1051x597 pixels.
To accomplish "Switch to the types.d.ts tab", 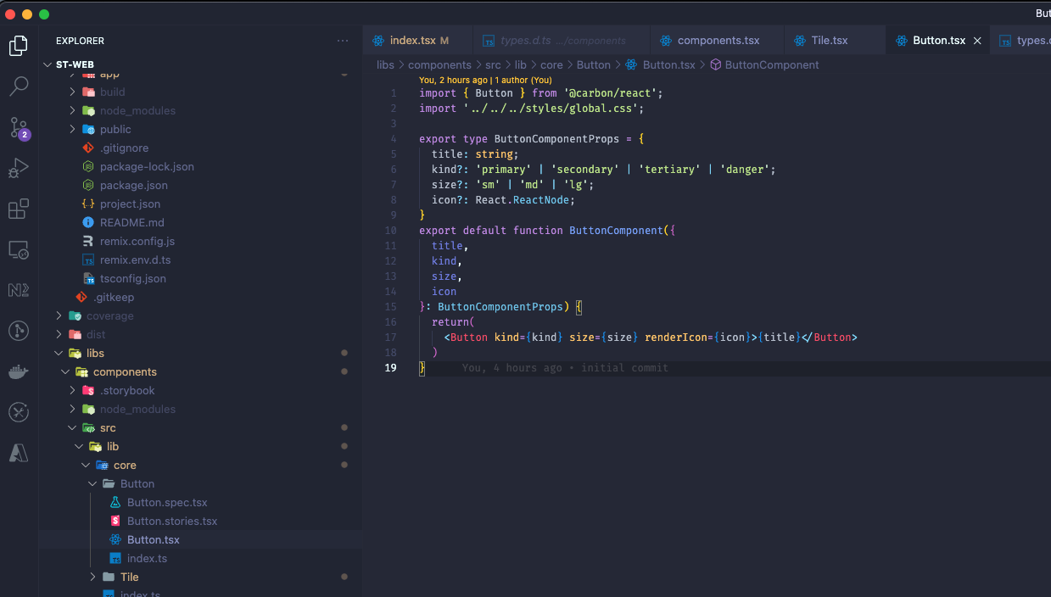I will 560,41.
